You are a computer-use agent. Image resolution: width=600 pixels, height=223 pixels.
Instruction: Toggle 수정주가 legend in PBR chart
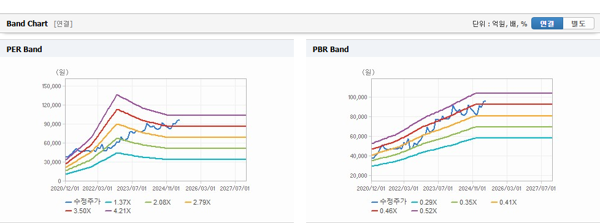pyautogui.click(x=389, y=202)
